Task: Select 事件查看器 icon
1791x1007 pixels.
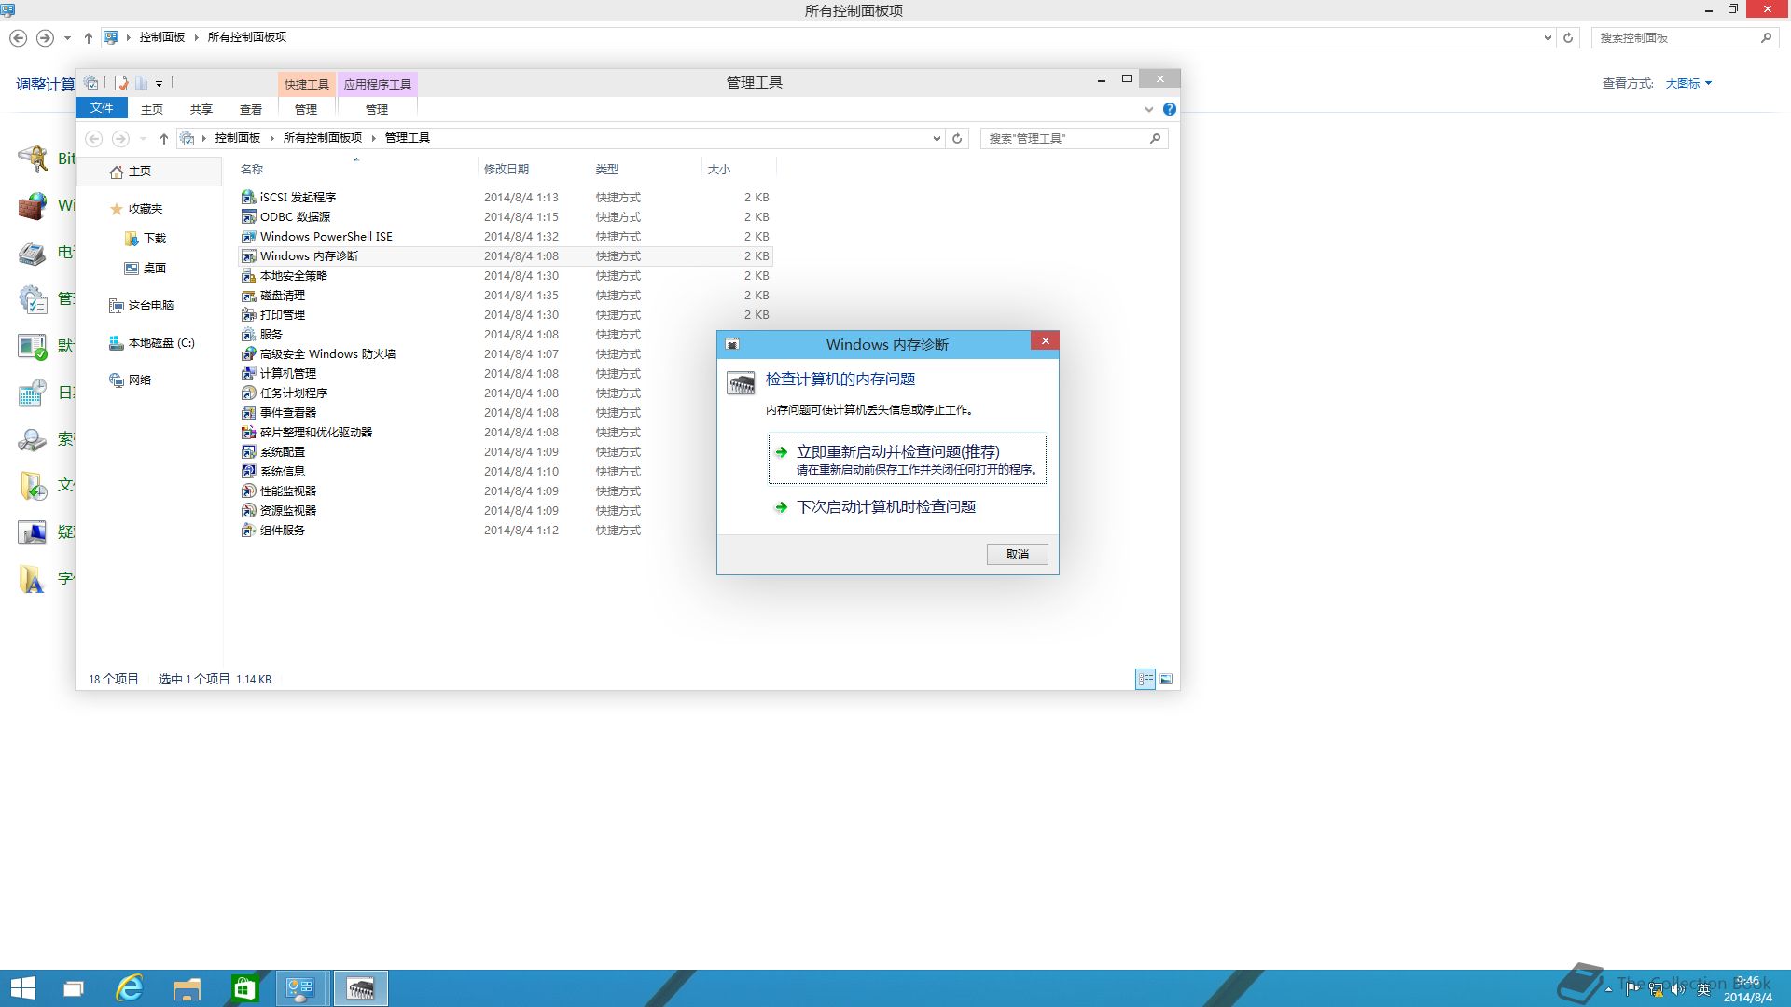Action: point(248,412)
